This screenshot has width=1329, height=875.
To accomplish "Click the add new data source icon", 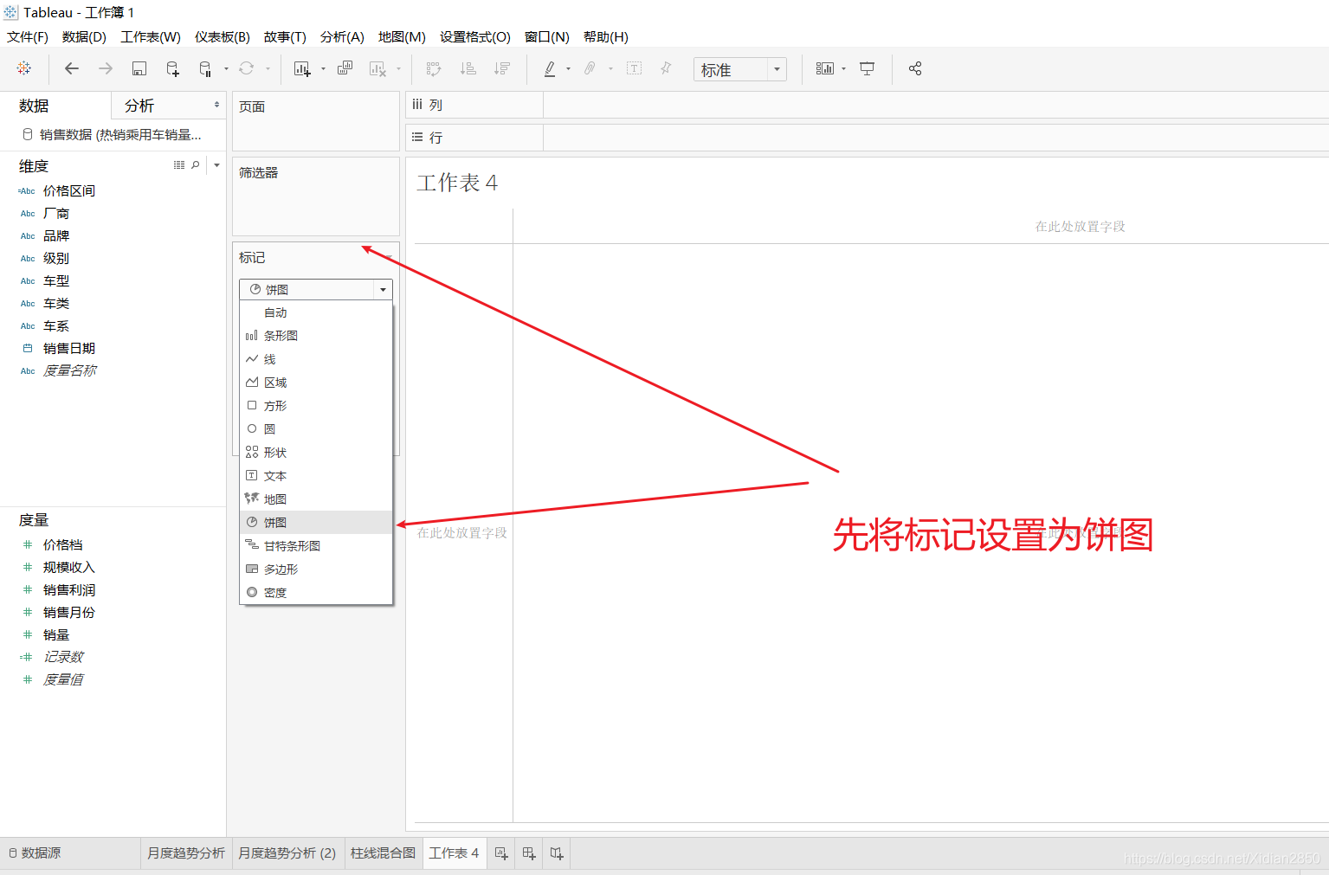I will [172, 68].
